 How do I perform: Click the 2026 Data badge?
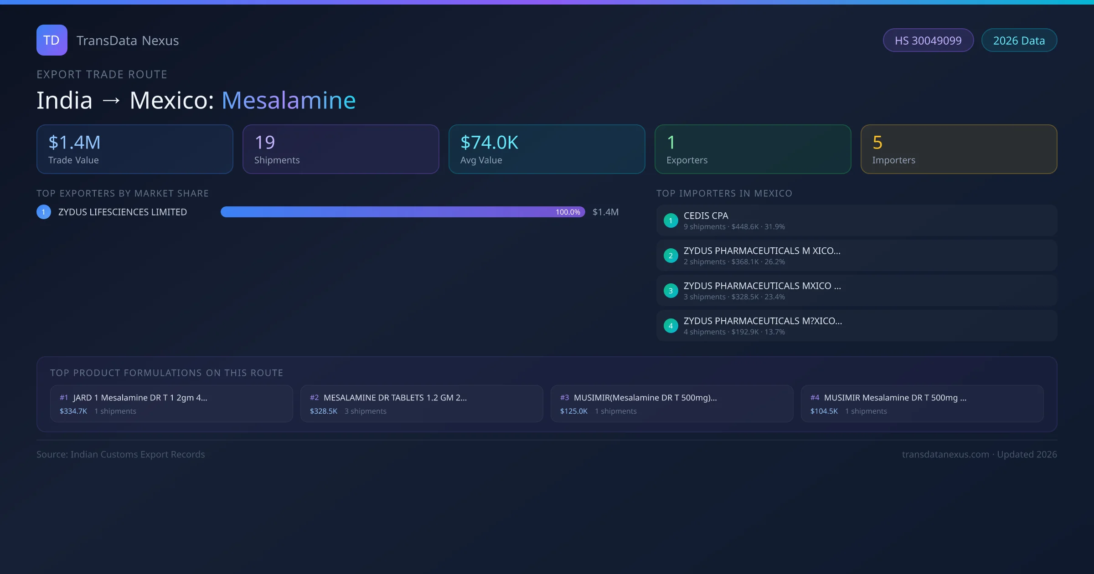pyautogui.click(x=1019, y=41)
